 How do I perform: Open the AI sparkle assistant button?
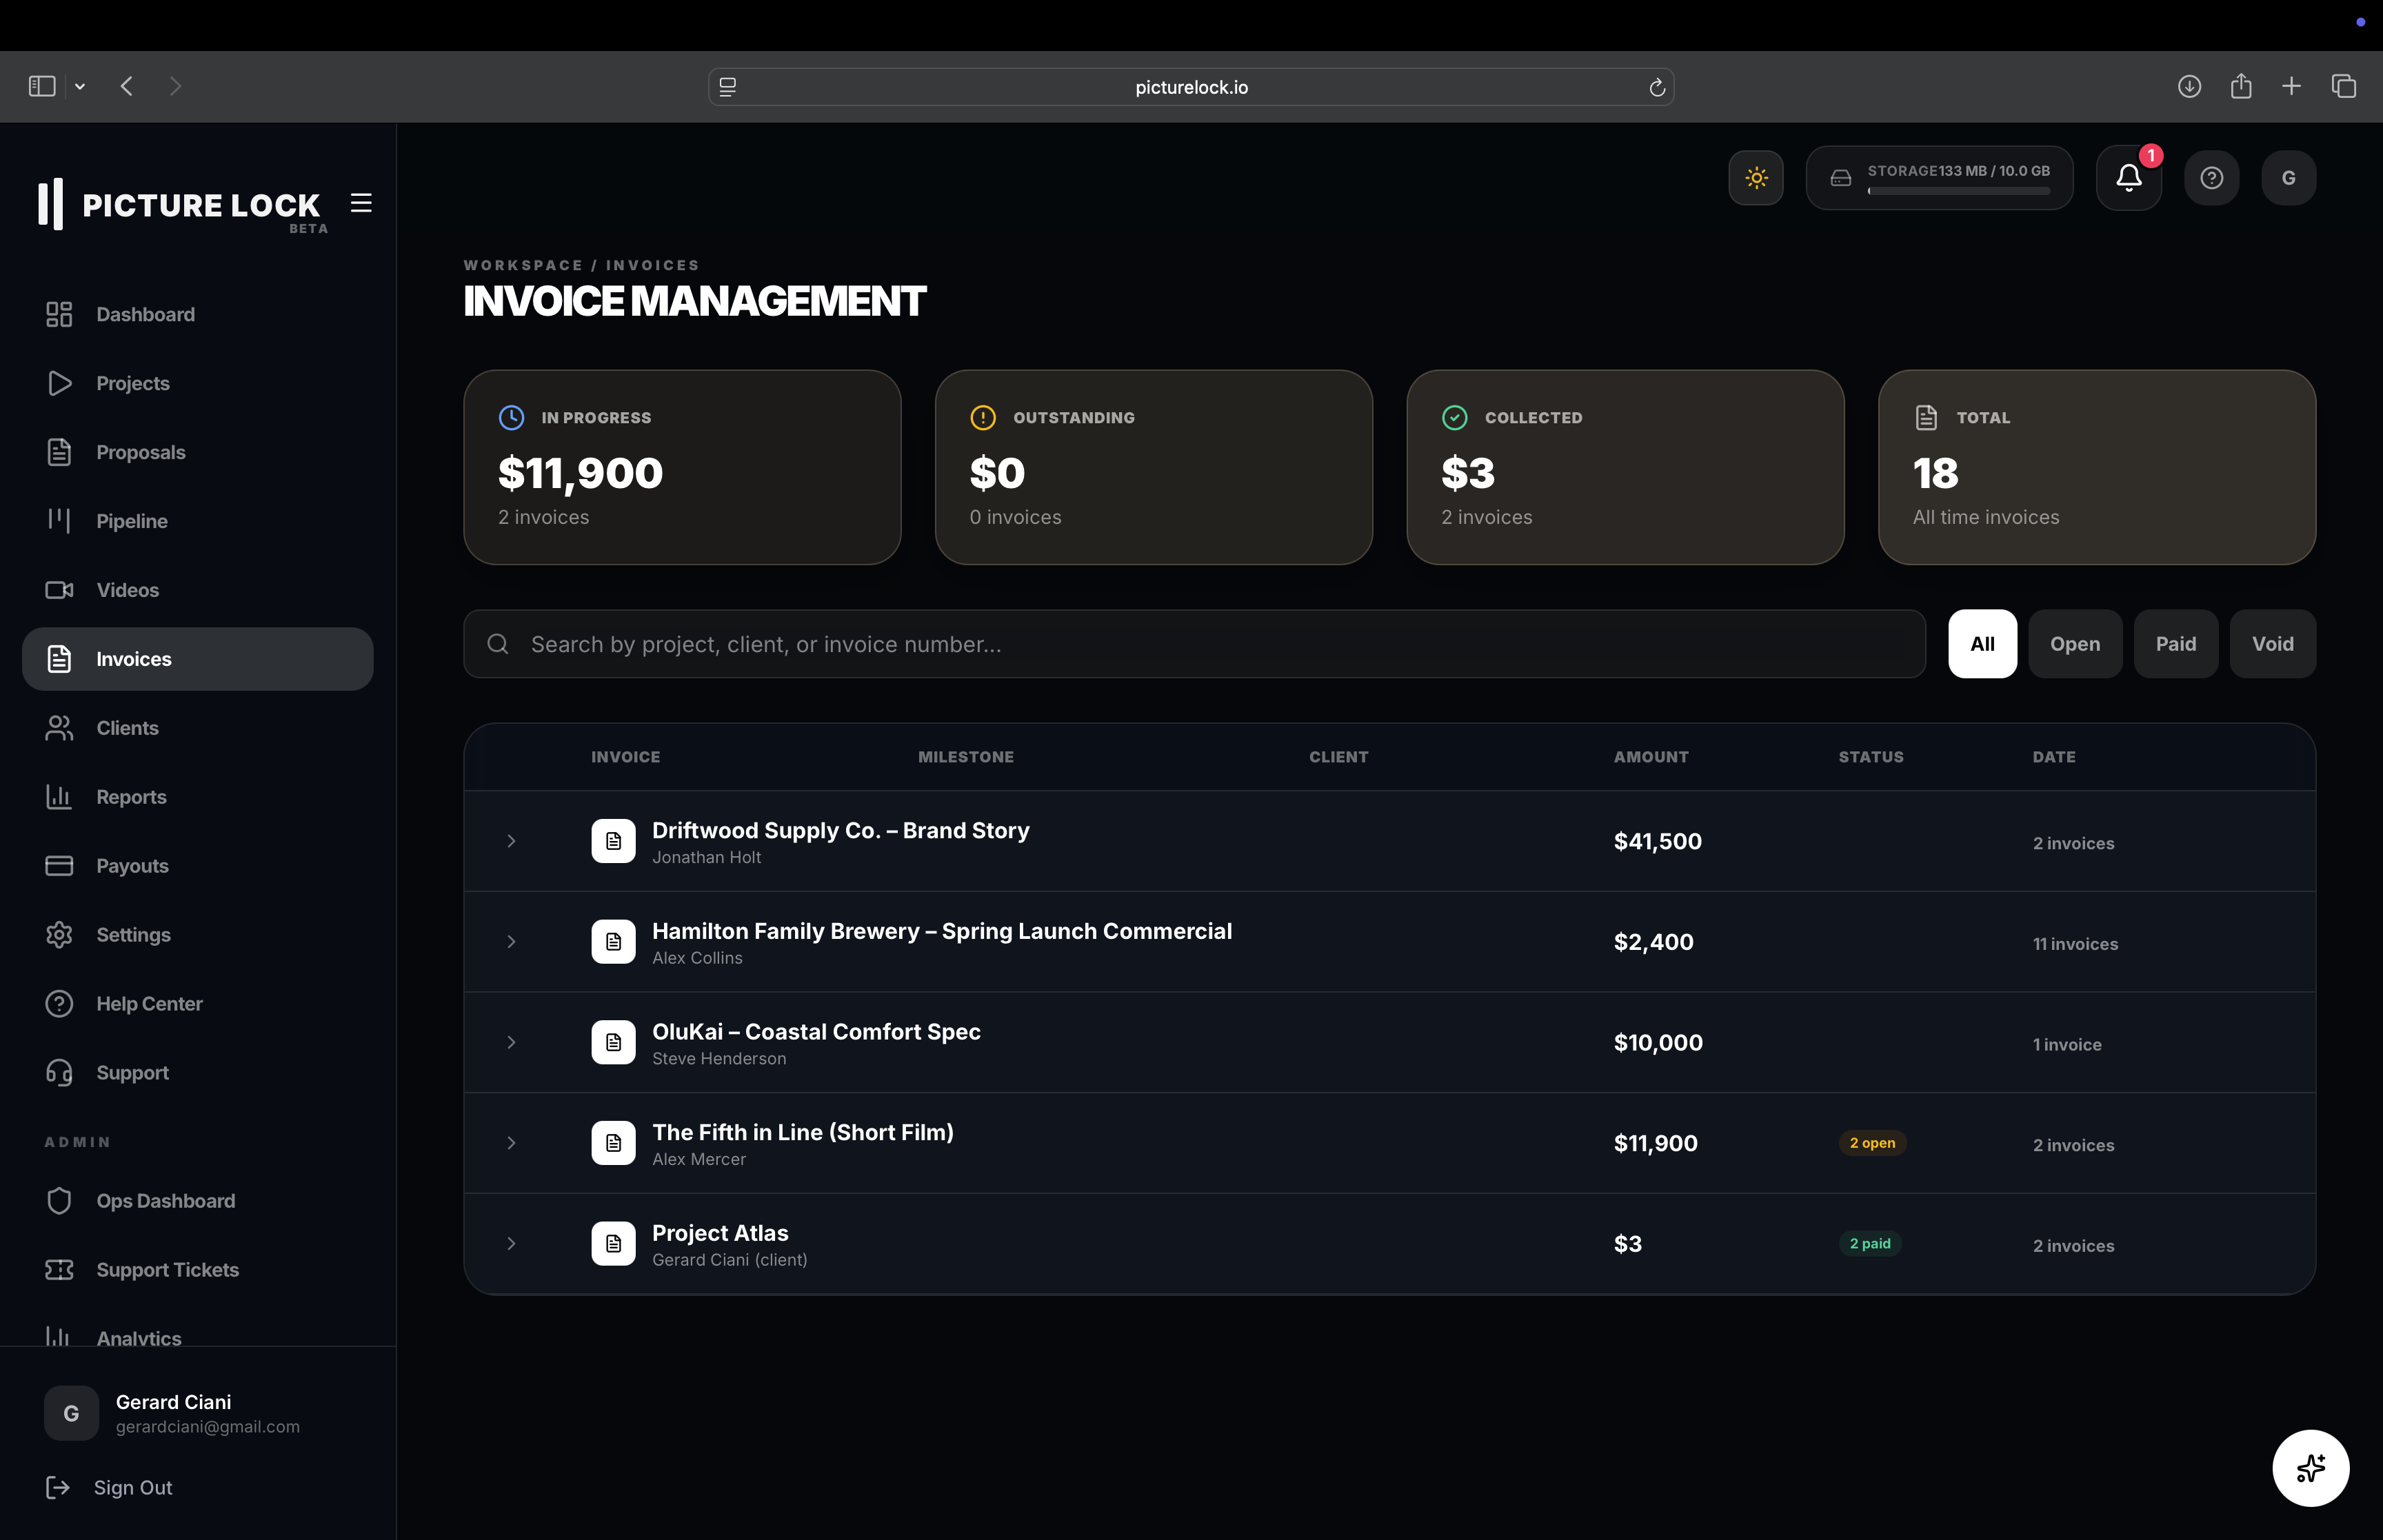(x=2310, y=1467)
